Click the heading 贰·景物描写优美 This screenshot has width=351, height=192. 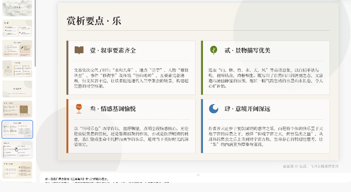tap(247, 50)
